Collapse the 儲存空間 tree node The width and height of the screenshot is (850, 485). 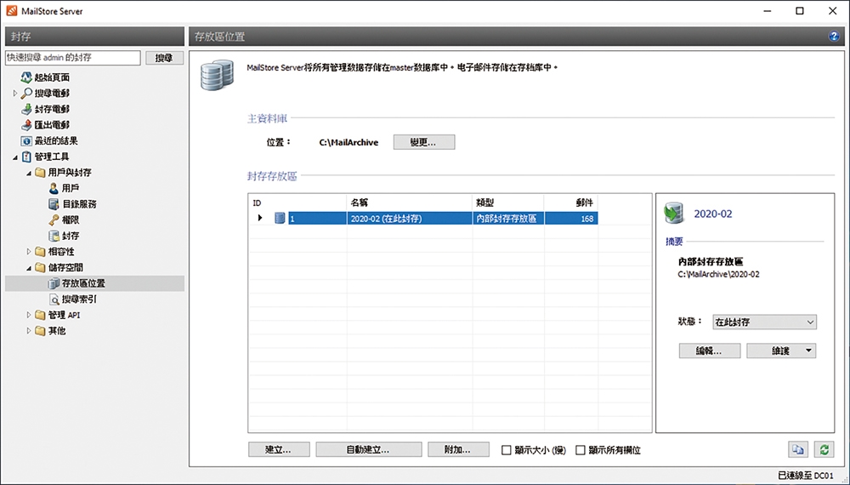[x=29, y=268]
